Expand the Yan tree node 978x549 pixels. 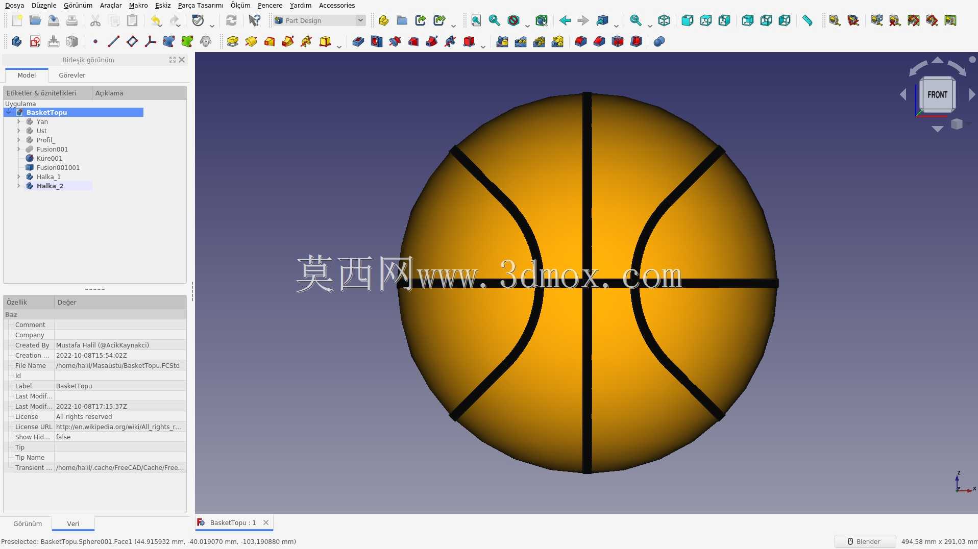click(x=19, y=121)
